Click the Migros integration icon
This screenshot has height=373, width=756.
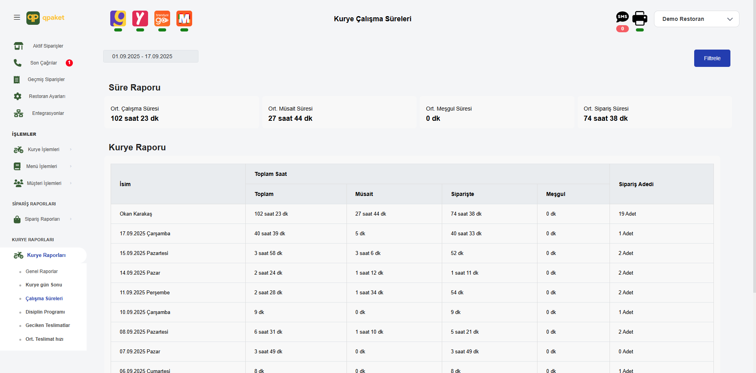pyautogui.click(x=184, y=19)
